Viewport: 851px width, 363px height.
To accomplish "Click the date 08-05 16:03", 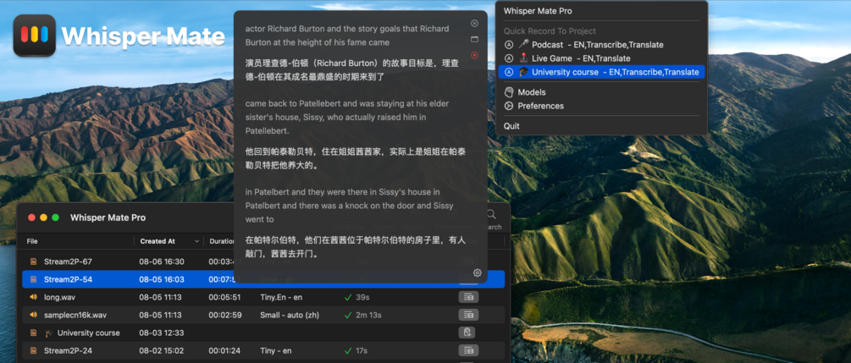I will tap(161, 279).
